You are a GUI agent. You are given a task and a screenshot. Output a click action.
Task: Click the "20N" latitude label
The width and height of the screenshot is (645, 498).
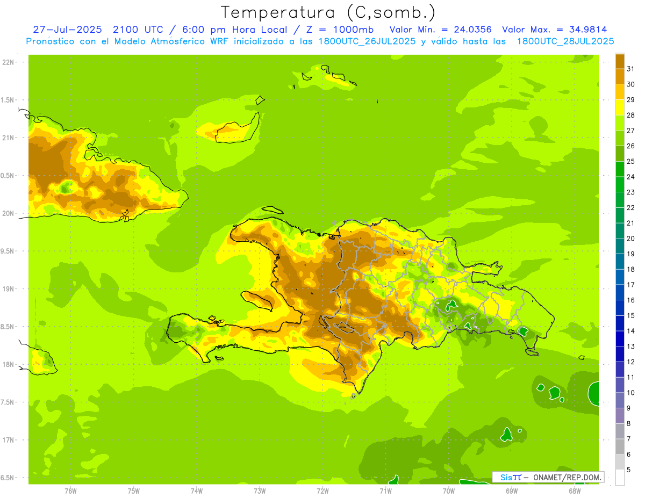(8, 213)
